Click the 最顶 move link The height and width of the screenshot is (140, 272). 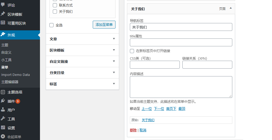pos(182,109)
